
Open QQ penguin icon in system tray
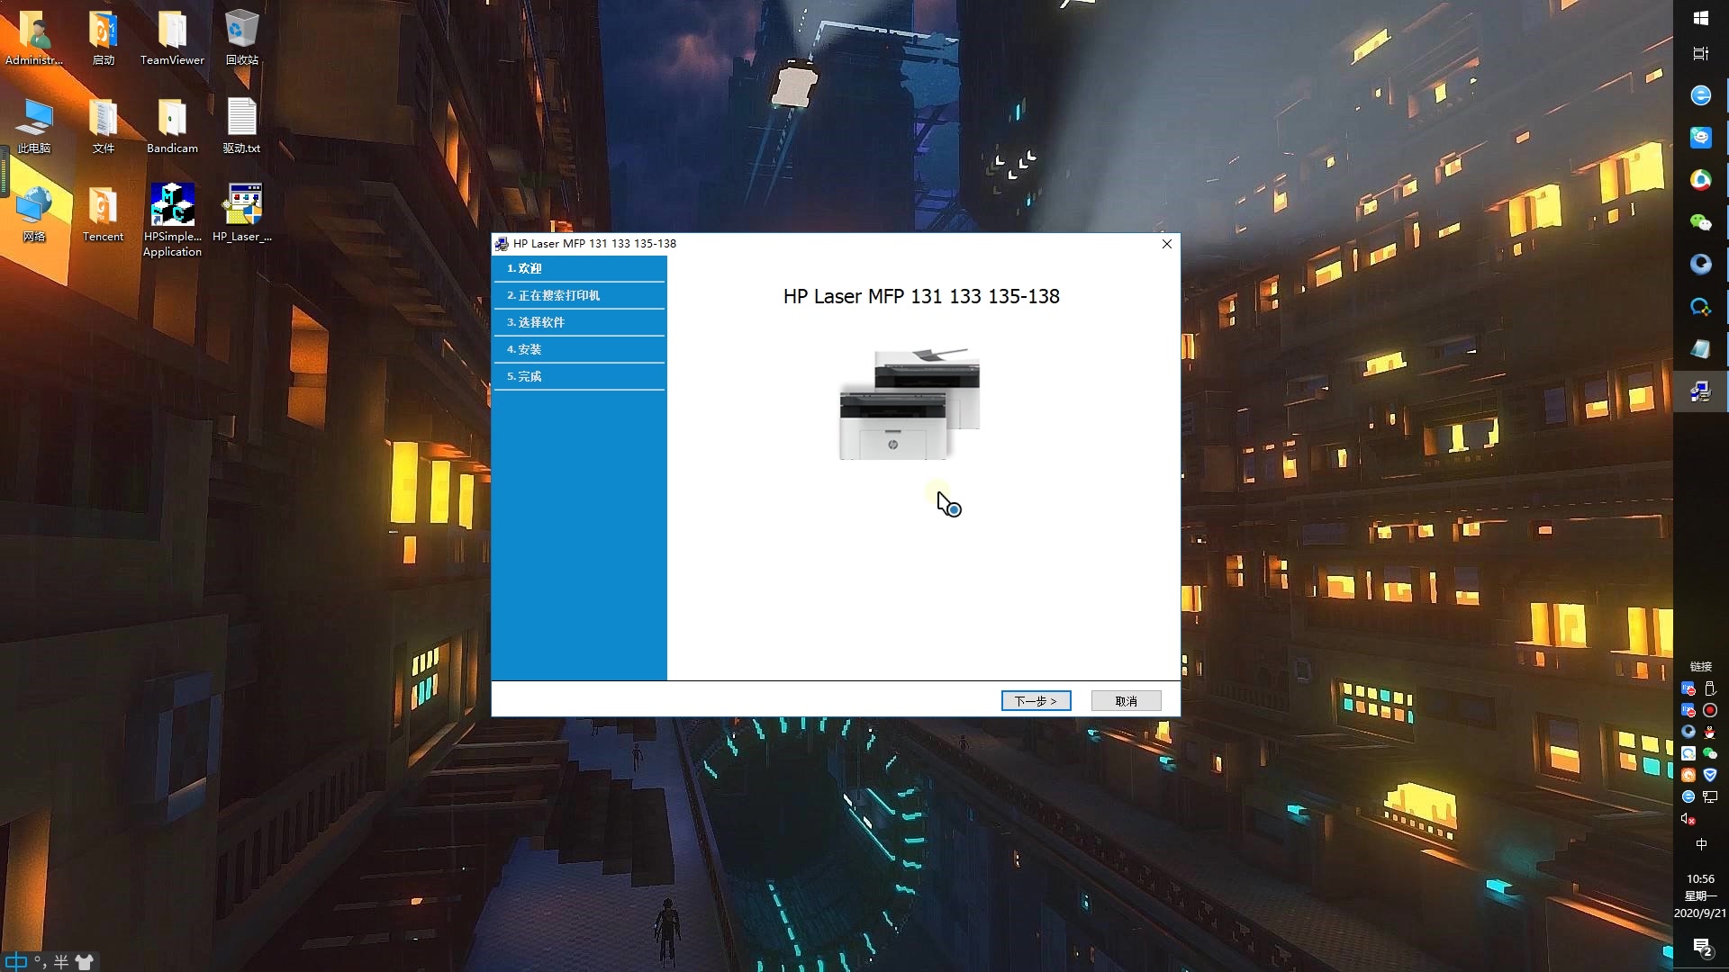1710,732
